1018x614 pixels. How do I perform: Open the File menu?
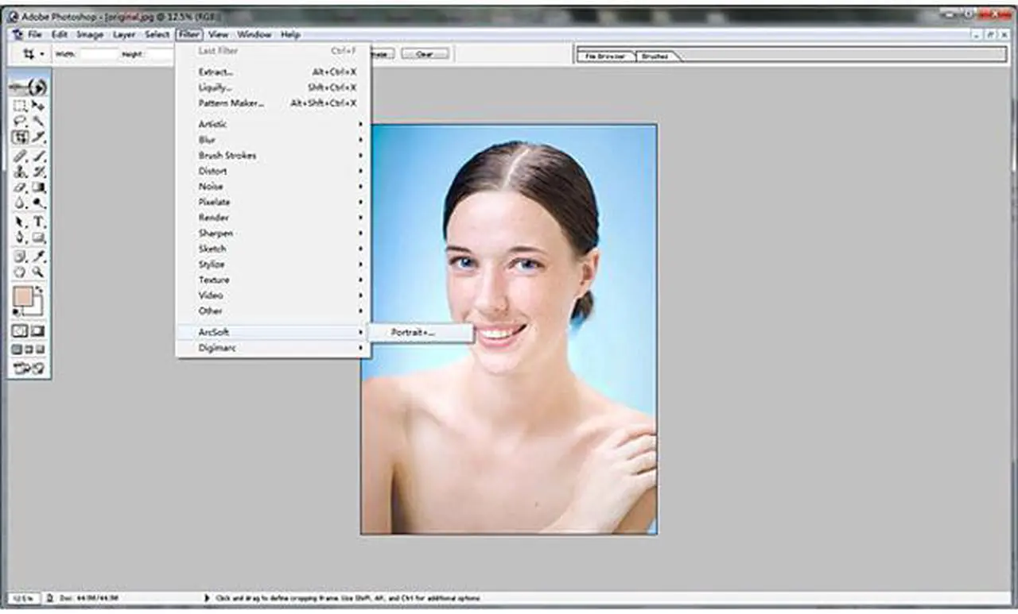tap(35, 35)
